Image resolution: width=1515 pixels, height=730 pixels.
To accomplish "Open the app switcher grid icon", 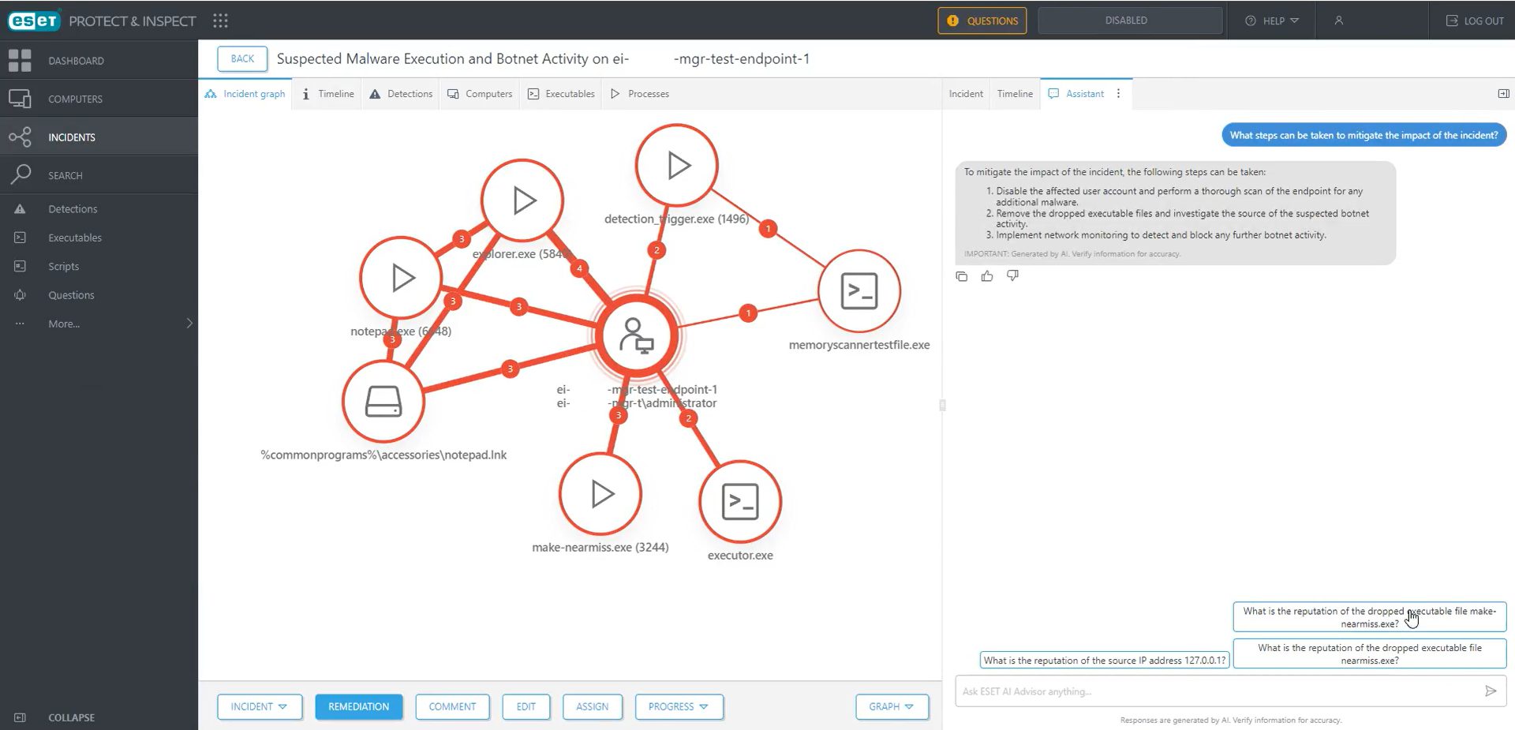I will 221,21.
